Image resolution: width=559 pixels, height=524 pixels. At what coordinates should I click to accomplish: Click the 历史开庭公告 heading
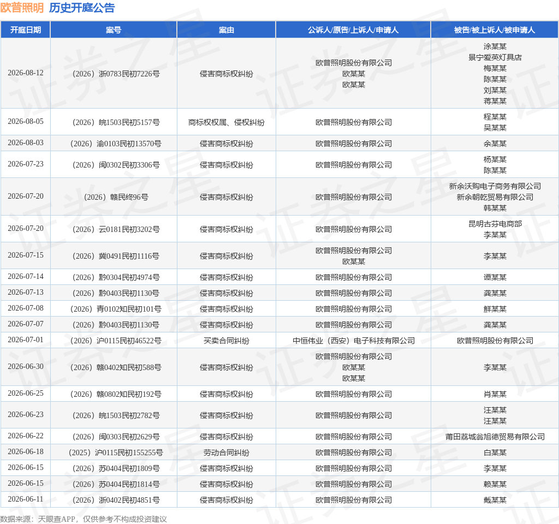click(x=82, y=8)
